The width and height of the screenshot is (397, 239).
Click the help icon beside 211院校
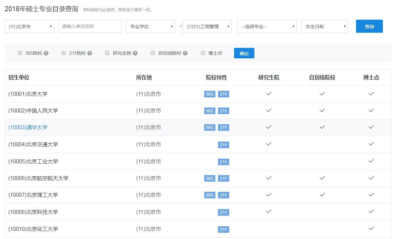[x=90, y=53]
